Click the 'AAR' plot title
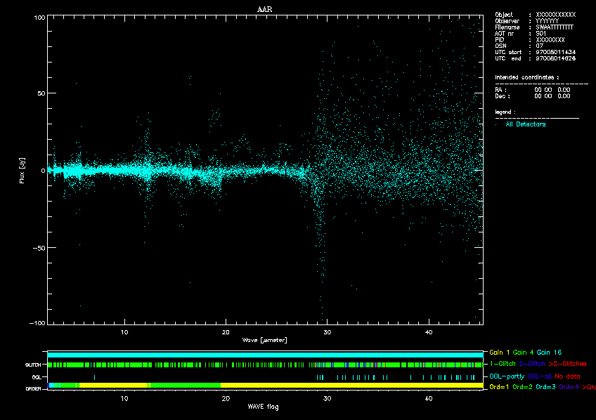The height and width of the screenshot is (420, 596). [x=265, y=8]
